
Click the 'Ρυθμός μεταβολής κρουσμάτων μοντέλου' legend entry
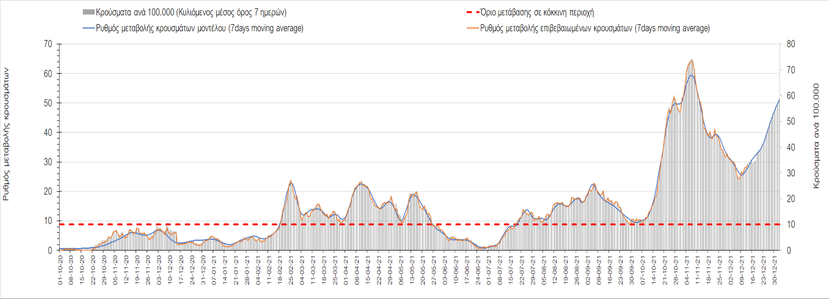click(x=199, y=28)
